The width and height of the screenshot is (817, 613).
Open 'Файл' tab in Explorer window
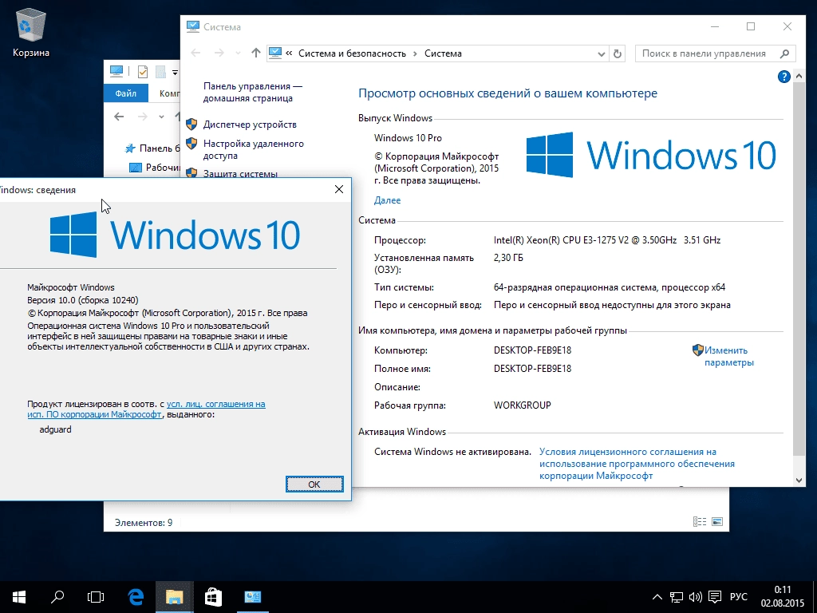coord(125,93)
